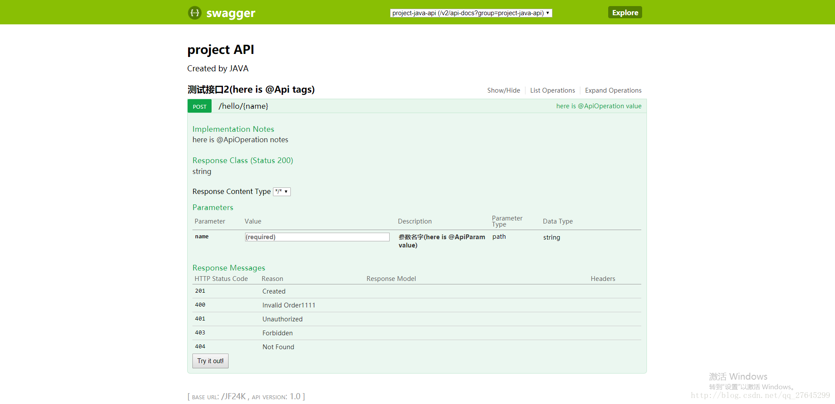Click the swagger logo icon
Viewport: 835px width, 404px height.
click(195, 13)
